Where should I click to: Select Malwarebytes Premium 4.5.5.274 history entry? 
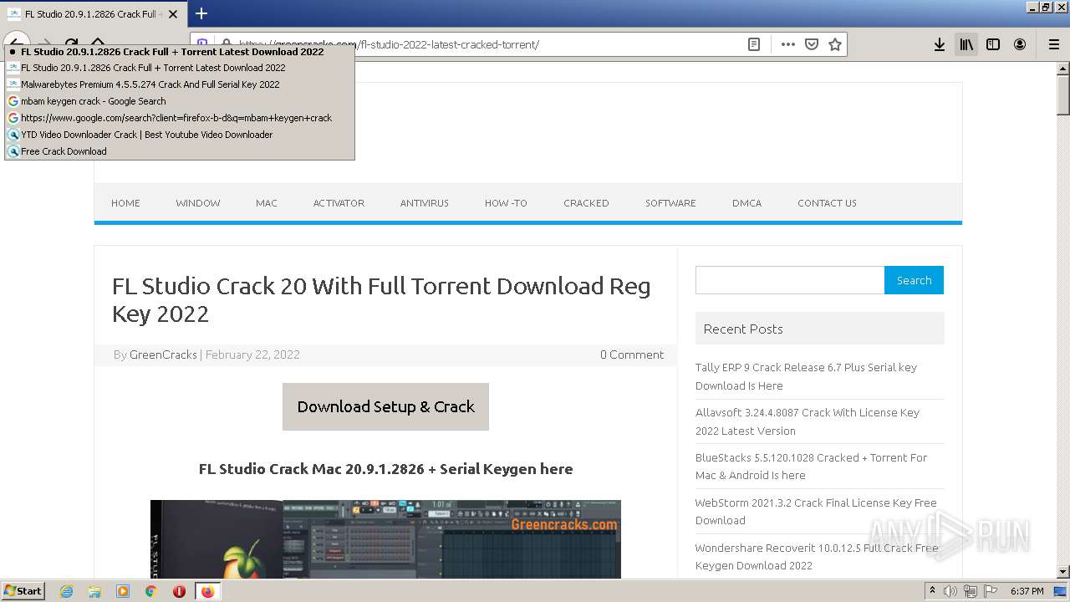180,84
